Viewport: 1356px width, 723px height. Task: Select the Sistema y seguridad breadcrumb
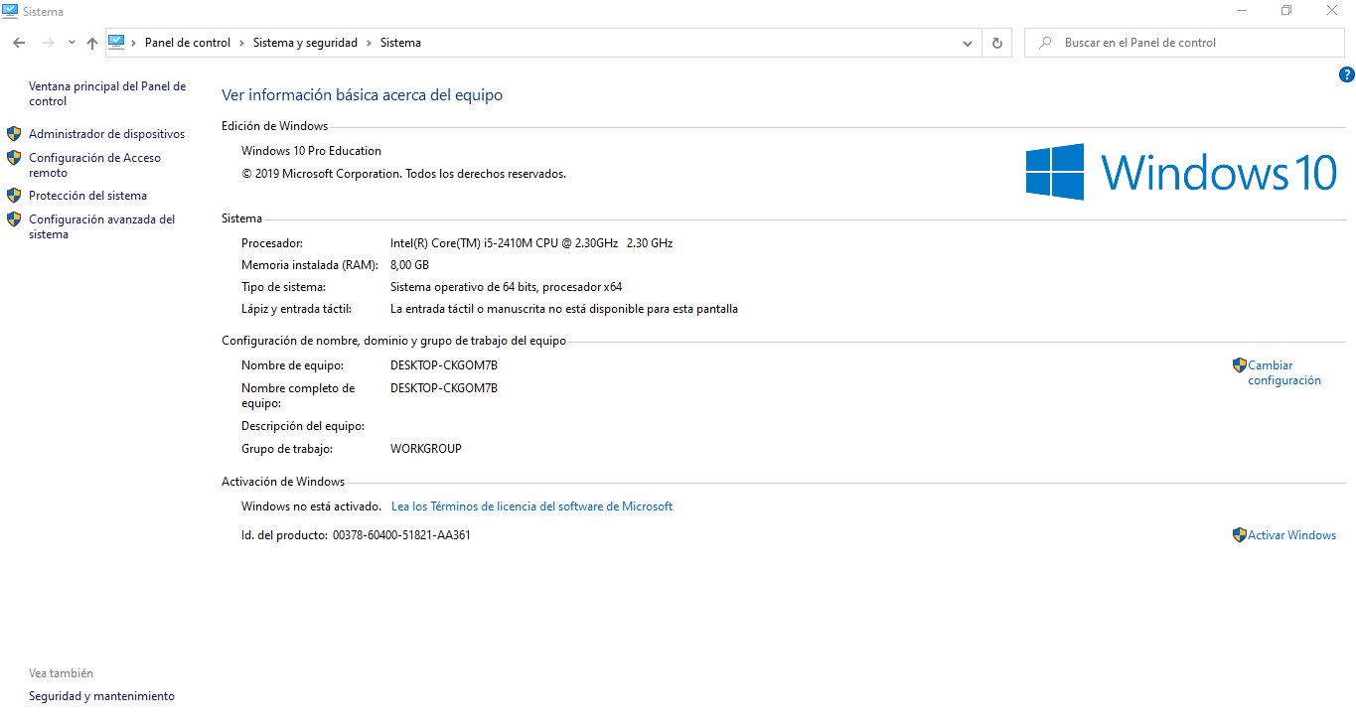[x=305, y=43]
